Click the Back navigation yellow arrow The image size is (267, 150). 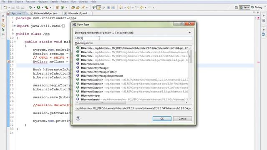[x=142, y=7]
